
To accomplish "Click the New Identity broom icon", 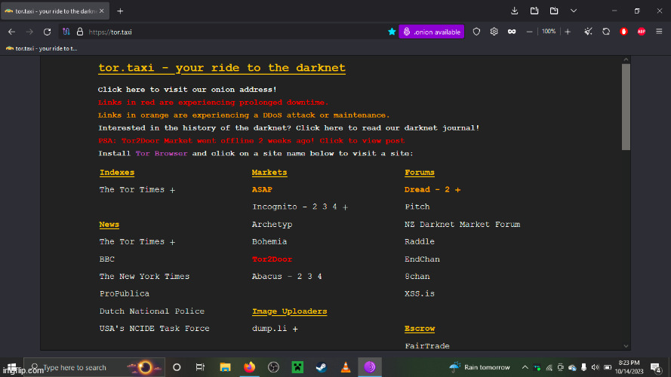I will coord(588,32).
